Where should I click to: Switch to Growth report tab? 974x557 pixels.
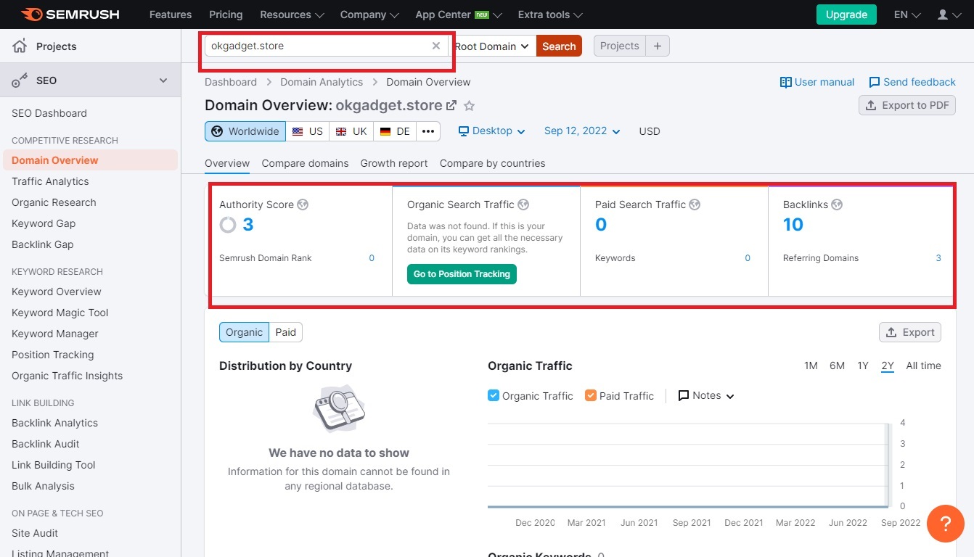point(394,163)
